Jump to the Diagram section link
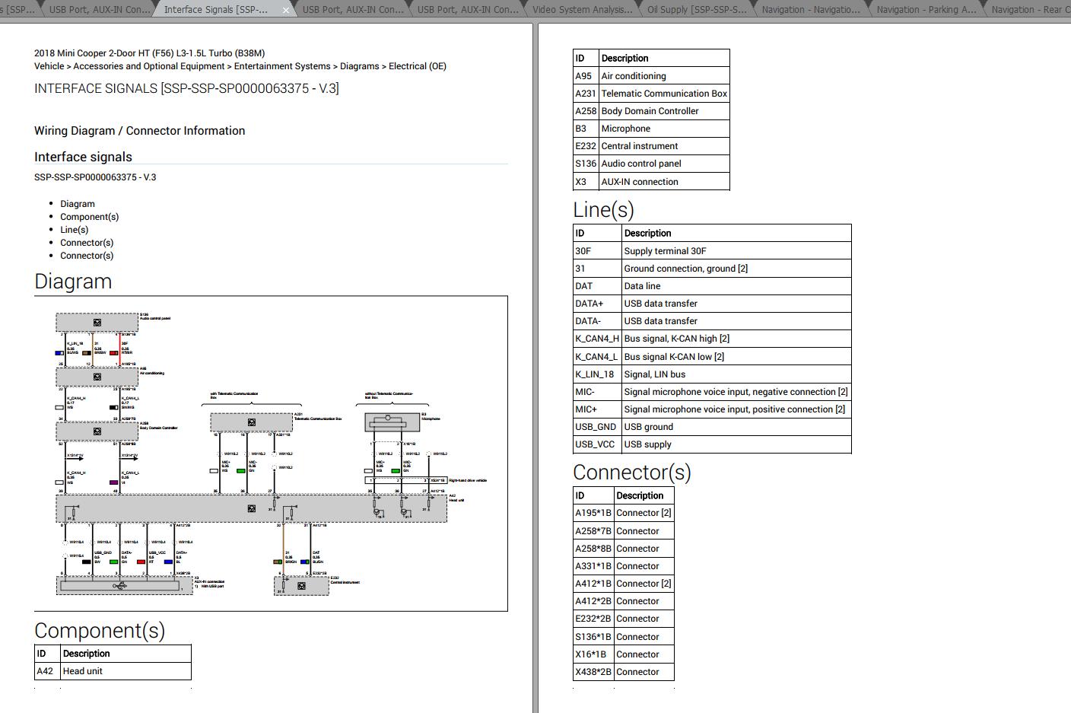 (78, 204)
